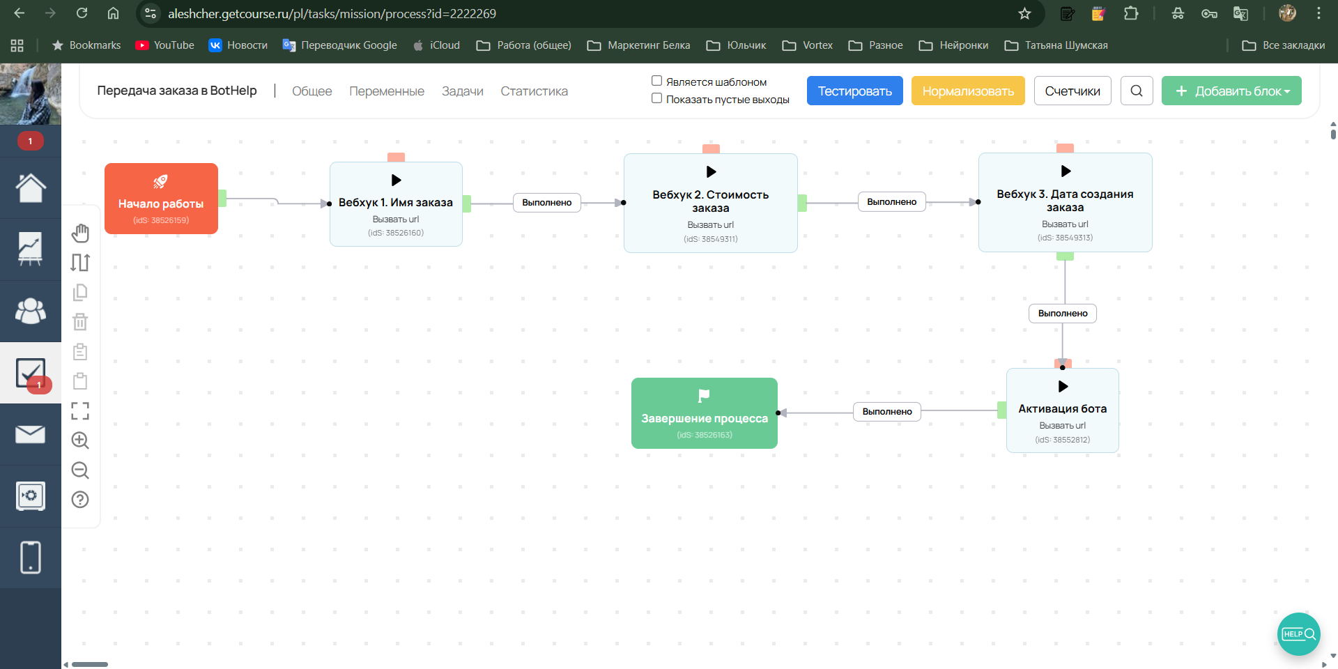Switch to the Статистика tab
The image size is (1338, 669).
[534, 91]
